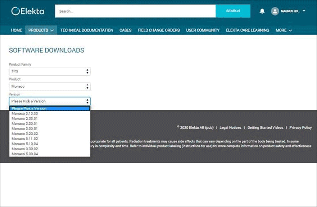Open the notifications bell
This screenshot has height=207, width=317.
(x=262, y=11)
